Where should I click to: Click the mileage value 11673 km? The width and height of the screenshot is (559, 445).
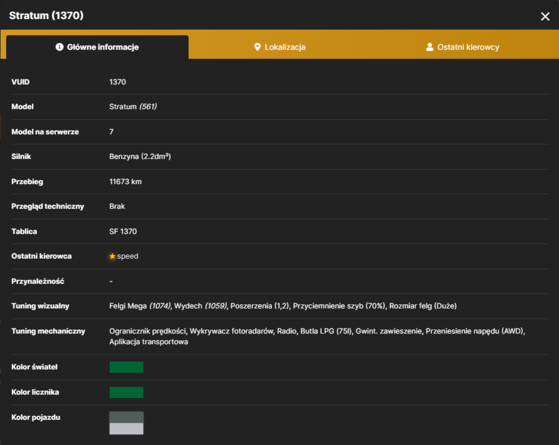pos(125,182)
